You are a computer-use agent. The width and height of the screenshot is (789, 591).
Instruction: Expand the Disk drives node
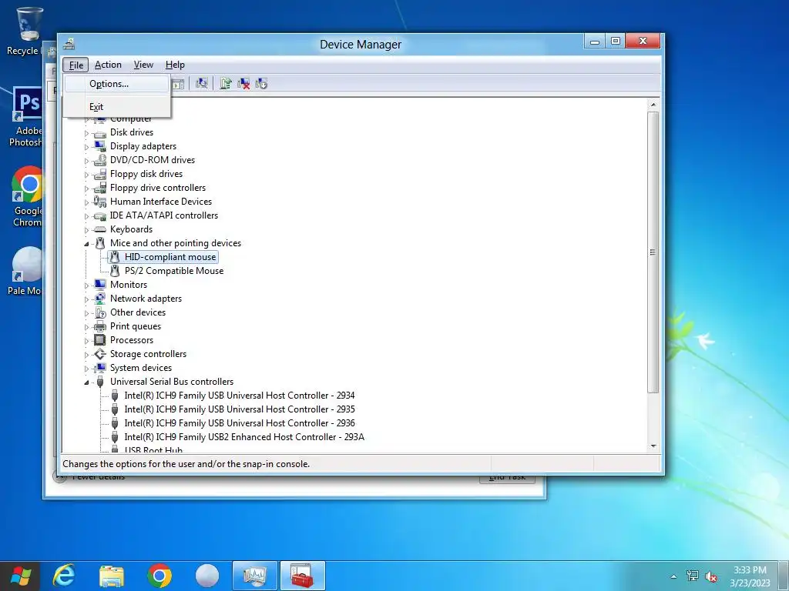[86, 133]
